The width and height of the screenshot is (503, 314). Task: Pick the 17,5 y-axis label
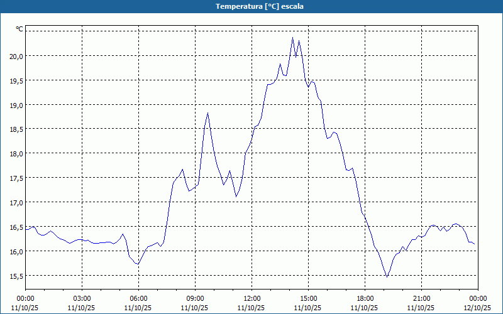click(x=15, y=178)
